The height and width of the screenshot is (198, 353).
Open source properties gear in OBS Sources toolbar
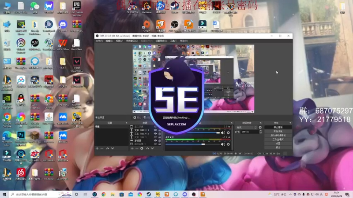point(142,148)
